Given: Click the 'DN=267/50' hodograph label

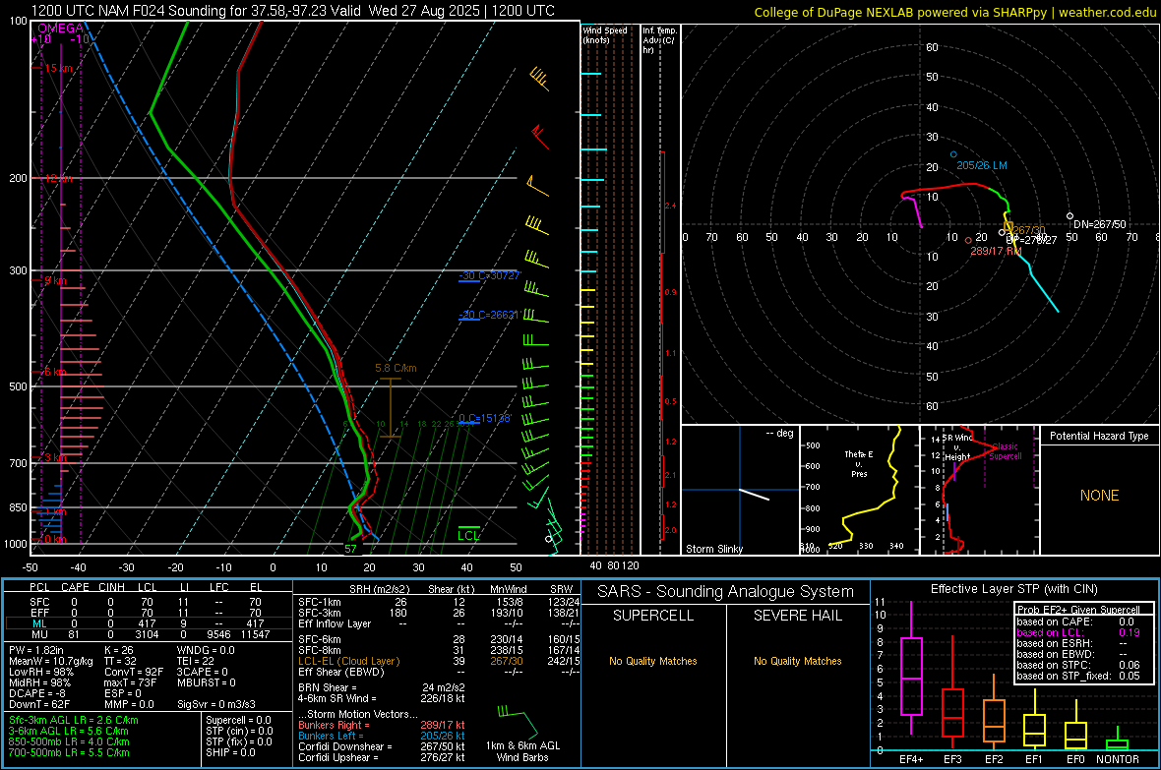Looking at the screenshot, I should [1100, 224].
